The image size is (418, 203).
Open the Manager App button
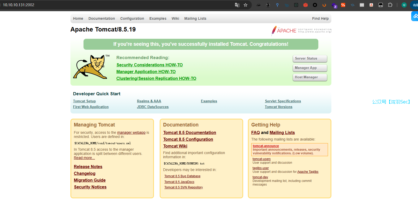310,68
